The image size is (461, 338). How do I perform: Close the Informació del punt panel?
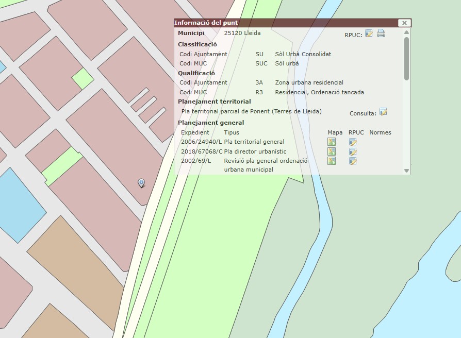pyautogui.click(x=404, y=23)
